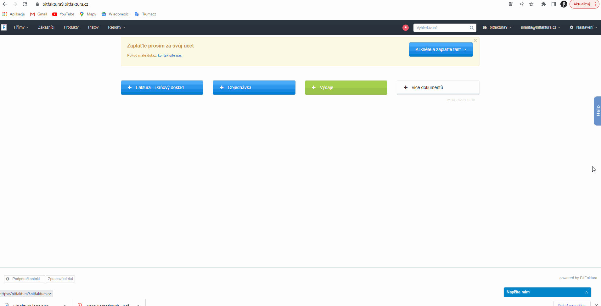Image resolution: width=601 pixels, height=306 pixels.
Task: Open the Tłumacz bookmark
Action: coord(145,14)
